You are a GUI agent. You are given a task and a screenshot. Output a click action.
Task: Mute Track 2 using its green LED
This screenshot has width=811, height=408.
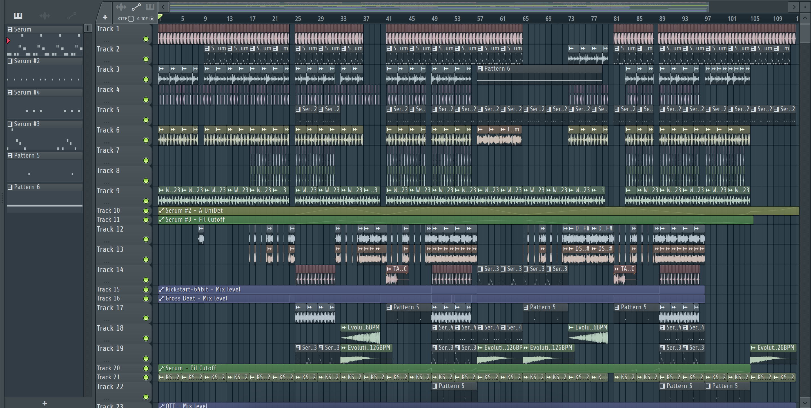[146, 59]
